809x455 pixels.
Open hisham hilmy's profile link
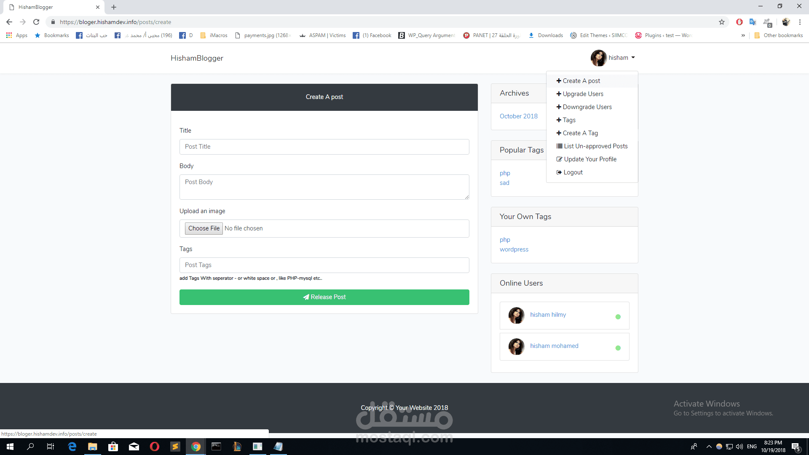(x=548, y=315)
